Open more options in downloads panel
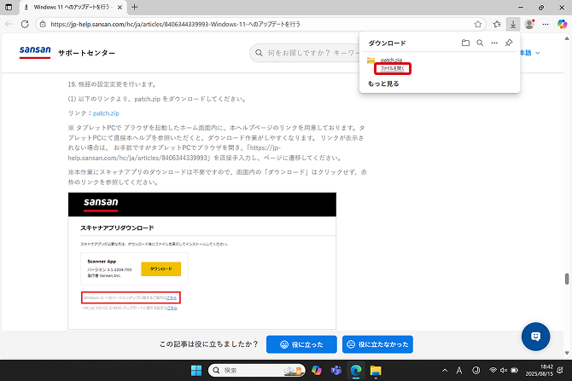Viewport: 572px width, 381px height. coord(494,43)
